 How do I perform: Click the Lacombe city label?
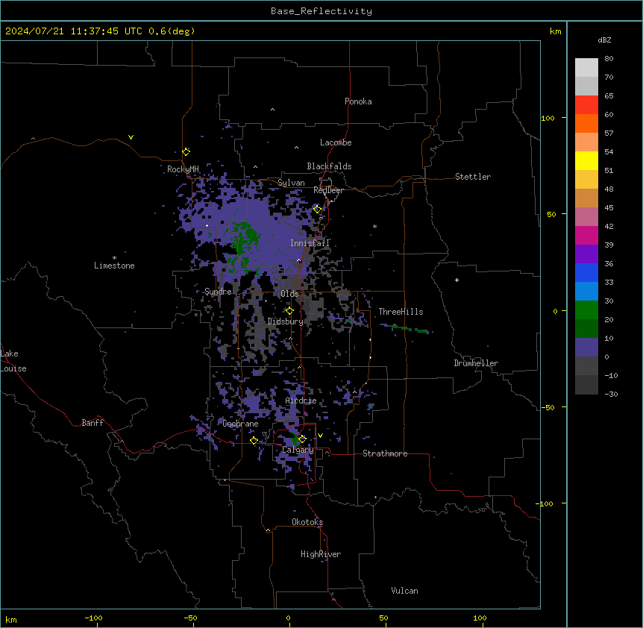[x=336, y=142]
